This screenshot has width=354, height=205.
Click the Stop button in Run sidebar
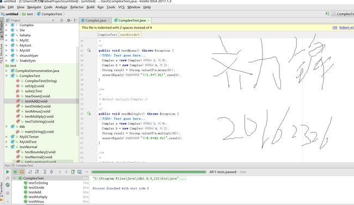pyautogui.click(x=8, y=193)
